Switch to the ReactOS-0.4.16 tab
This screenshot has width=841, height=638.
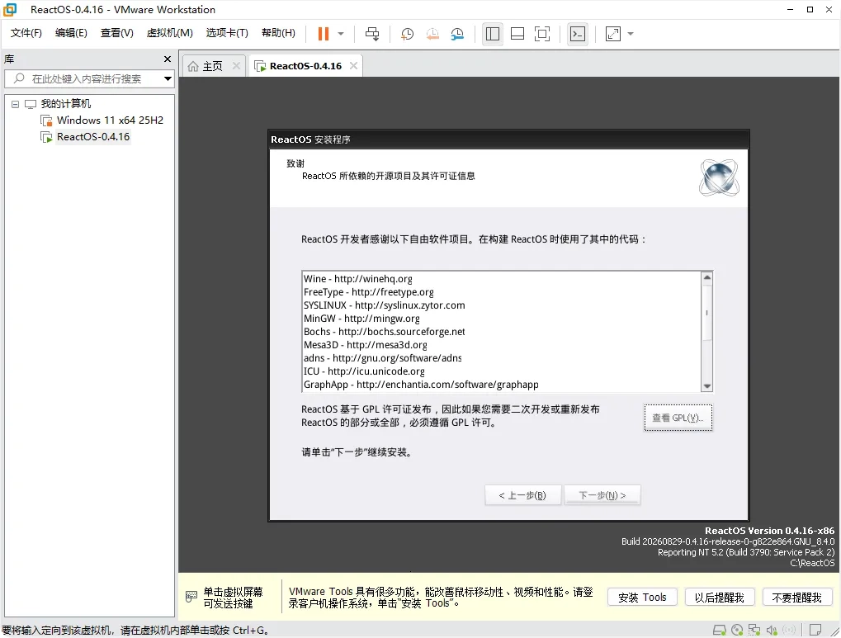[x=305, y=66]
